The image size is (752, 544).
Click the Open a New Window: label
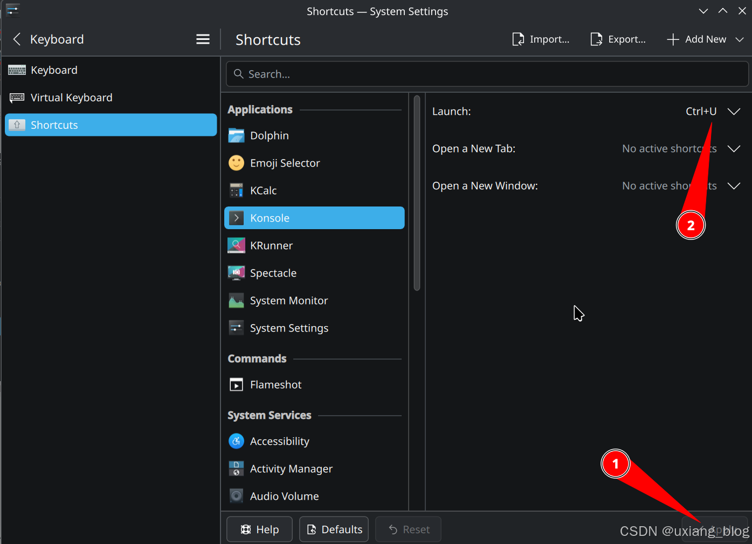point(485,186)
